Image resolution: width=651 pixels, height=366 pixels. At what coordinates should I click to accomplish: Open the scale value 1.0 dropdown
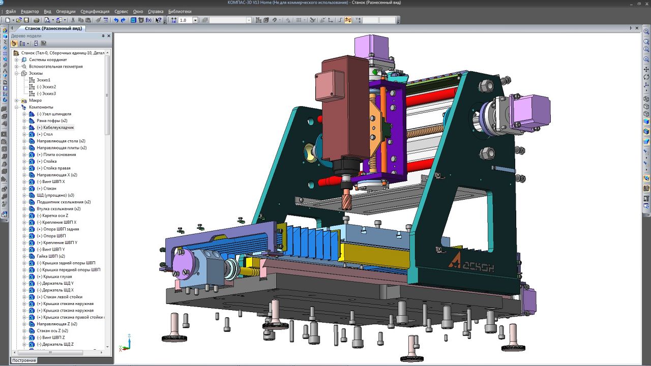pos(196,20)
